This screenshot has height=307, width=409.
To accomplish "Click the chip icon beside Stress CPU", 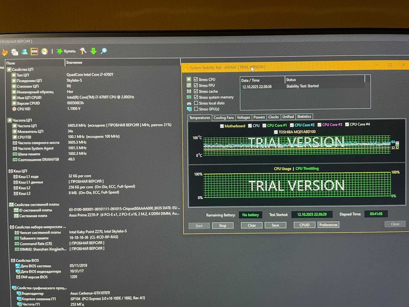I will pyautogui.click(x=189, y=79).
